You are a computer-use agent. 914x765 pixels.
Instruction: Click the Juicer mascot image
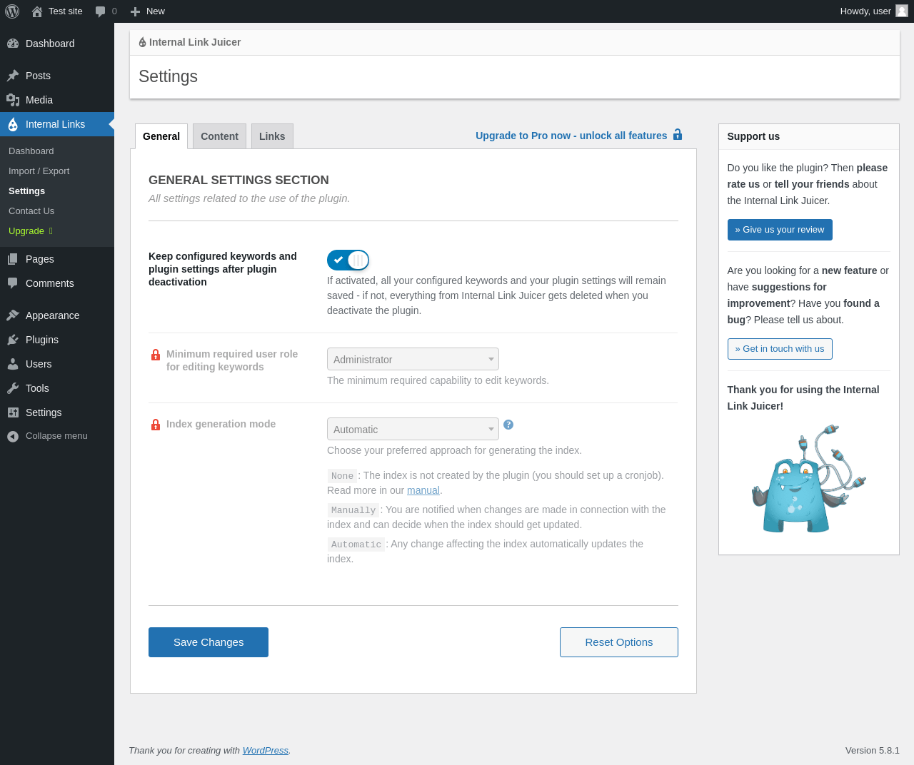coord(808,479)
